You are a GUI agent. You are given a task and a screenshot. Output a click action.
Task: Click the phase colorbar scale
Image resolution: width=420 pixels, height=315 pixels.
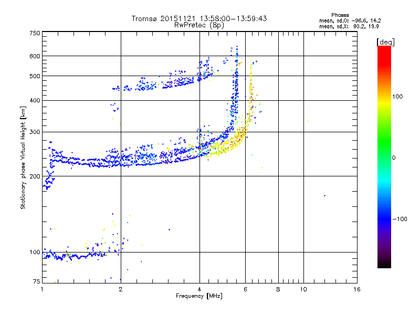pos(384,156)
